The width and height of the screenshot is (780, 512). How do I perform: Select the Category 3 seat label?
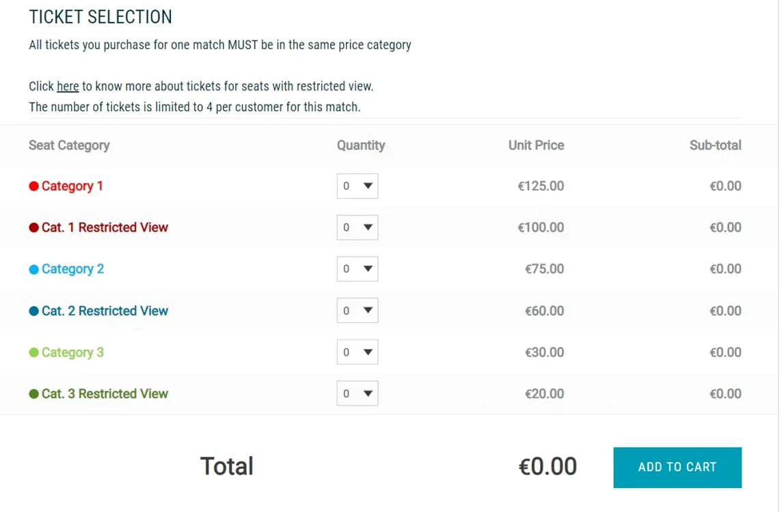click(x=72, y=352)
